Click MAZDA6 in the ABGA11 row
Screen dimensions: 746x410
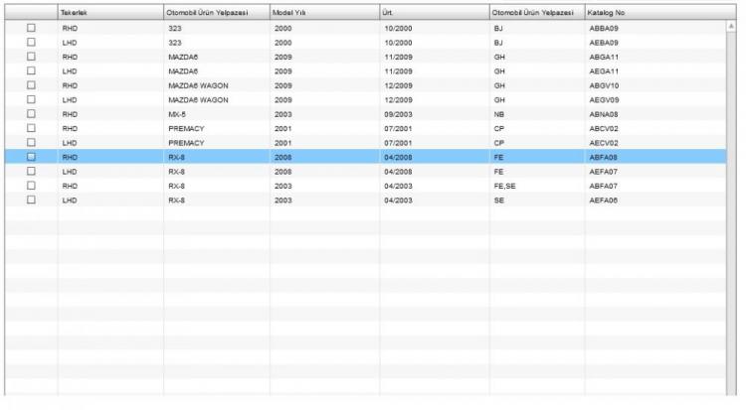(183, 57)
